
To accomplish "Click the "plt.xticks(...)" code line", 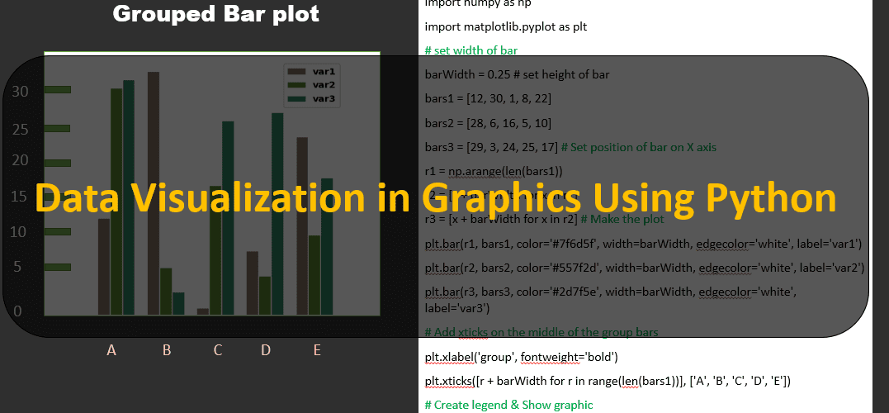I will 608,381.
